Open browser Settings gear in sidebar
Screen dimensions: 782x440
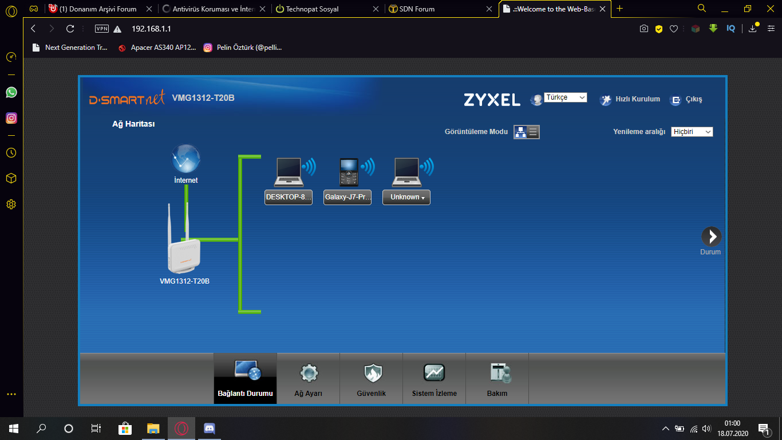[x=11, y=204]
